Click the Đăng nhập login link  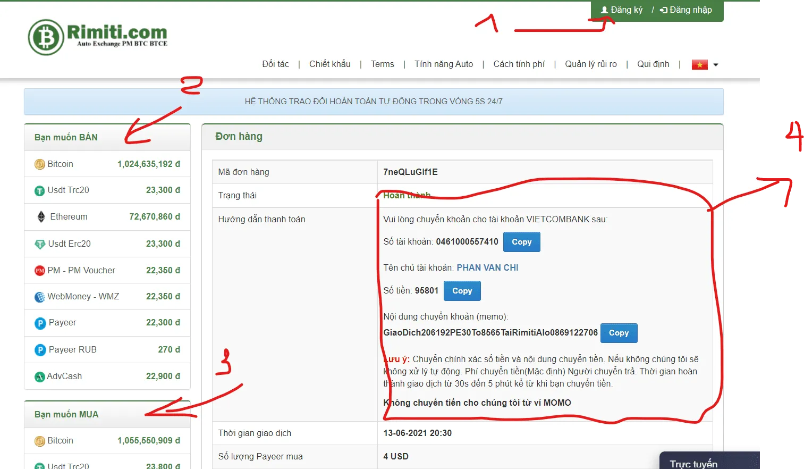point(686,10)
